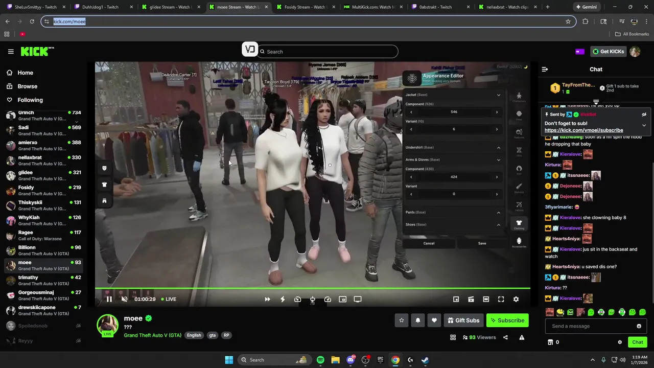Open Spotify from taskbar

point(320,360)
